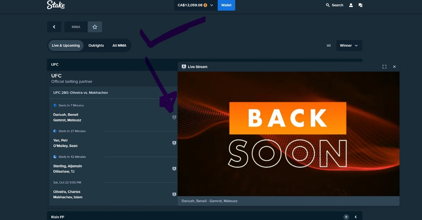
Task: Expand the Rizin FF section chevron
Action: 356,217
